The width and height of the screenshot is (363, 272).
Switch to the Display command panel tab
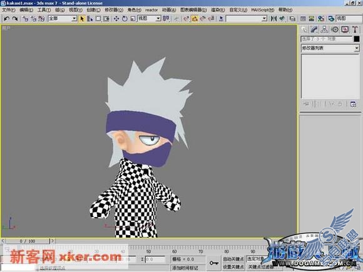click(x=345, y=29)
